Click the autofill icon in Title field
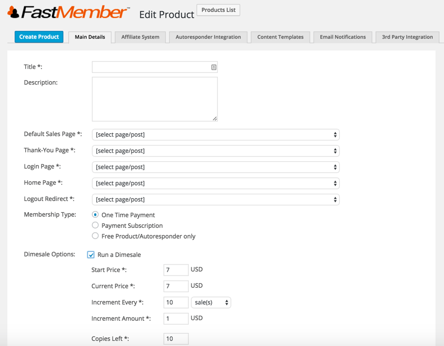444x346 pixels. coord(213,67)
